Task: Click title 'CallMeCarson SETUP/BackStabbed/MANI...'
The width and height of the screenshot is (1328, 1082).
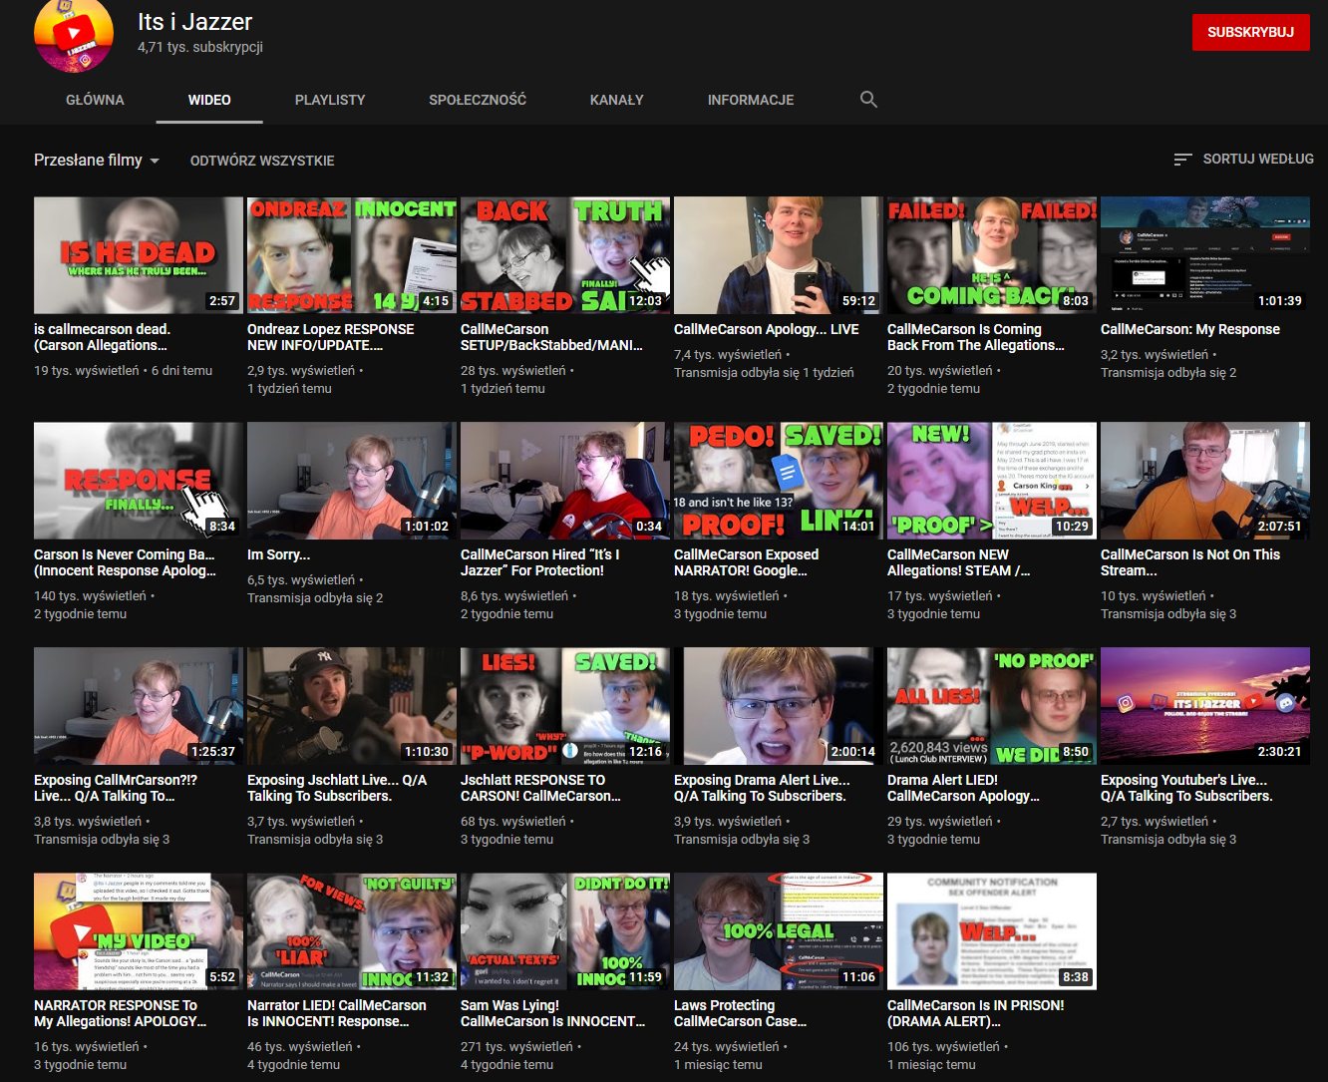Action: tap(551, 337)
